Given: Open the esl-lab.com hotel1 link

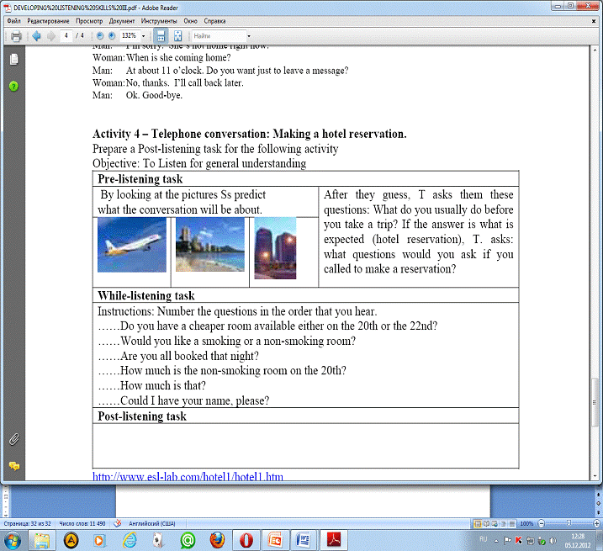Looking at the screenshot, I should click(188, 477).
